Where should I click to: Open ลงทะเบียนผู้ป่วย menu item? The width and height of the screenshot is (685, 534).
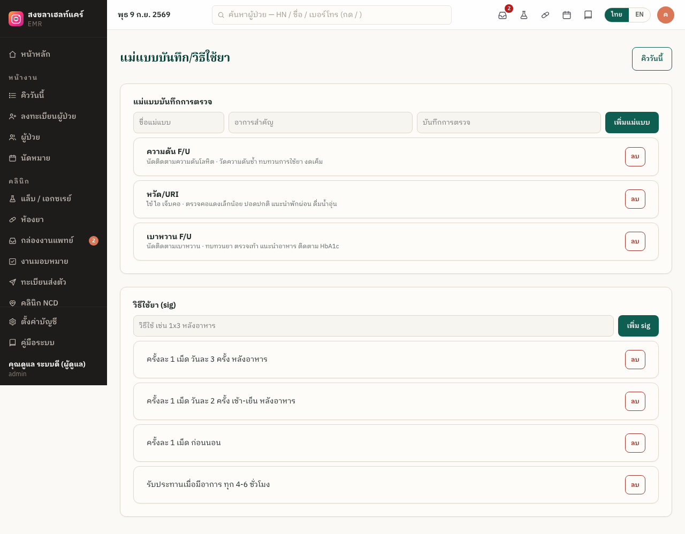point(54,116)
